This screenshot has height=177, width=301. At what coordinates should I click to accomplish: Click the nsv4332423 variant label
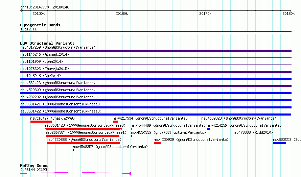58,83
